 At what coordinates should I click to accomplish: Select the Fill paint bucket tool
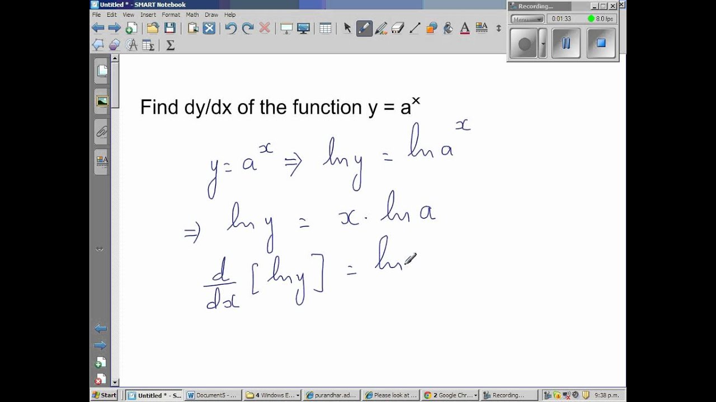point(447,28)
